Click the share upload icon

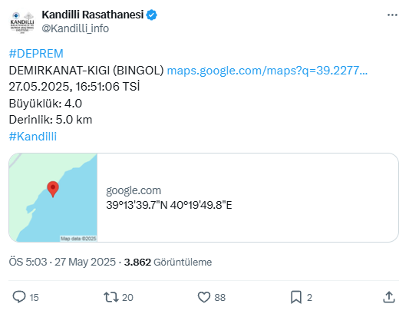[388, 297]
